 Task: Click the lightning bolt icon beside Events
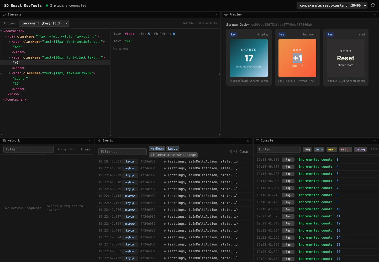coord(99,140)
